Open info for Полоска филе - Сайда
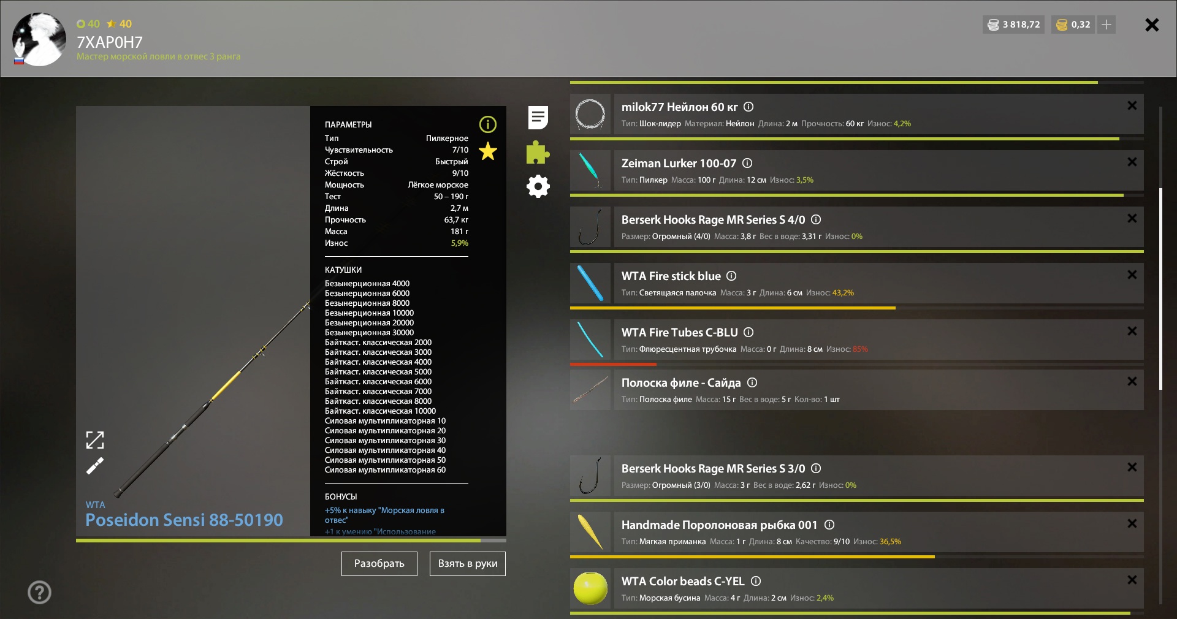The image size is (1177, 619). (x=752, y=382)
